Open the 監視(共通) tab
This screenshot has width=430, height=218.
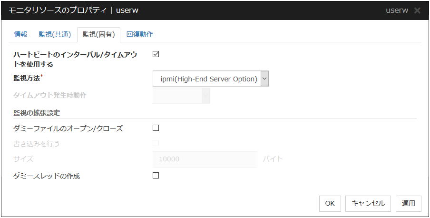point(55,34)
